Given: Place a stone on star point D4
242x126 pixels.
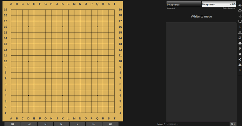Looking at the screenshot, I should click(28, 96).
